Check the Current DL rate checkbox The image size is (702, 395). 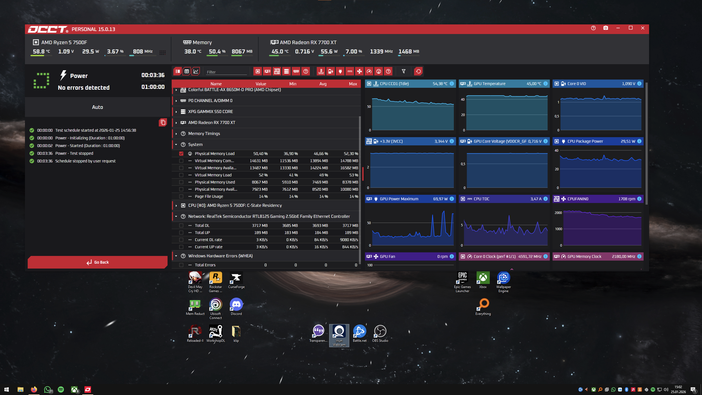click(x=181, y=240)
